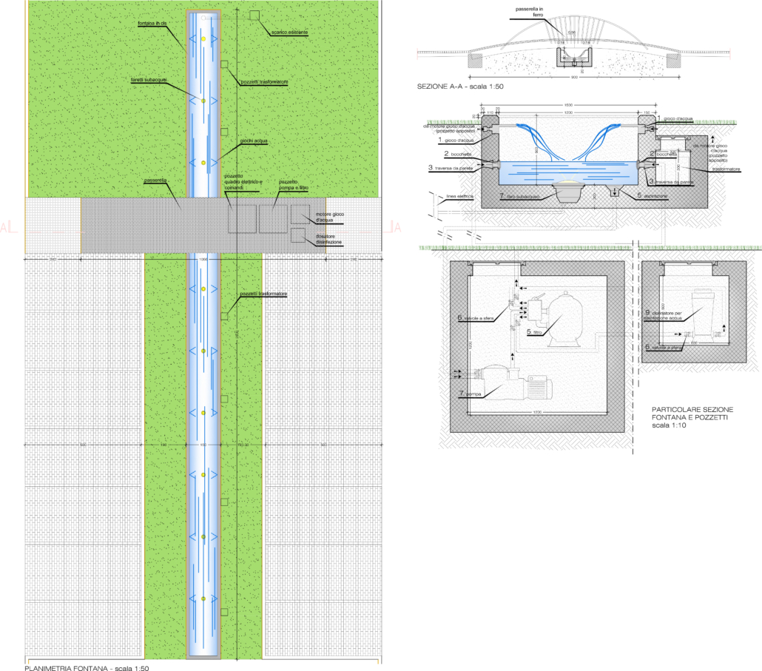This screenshot has height=671, width=762.
Task: Click the scarico esistente square symbol
Action: point(254,16)
